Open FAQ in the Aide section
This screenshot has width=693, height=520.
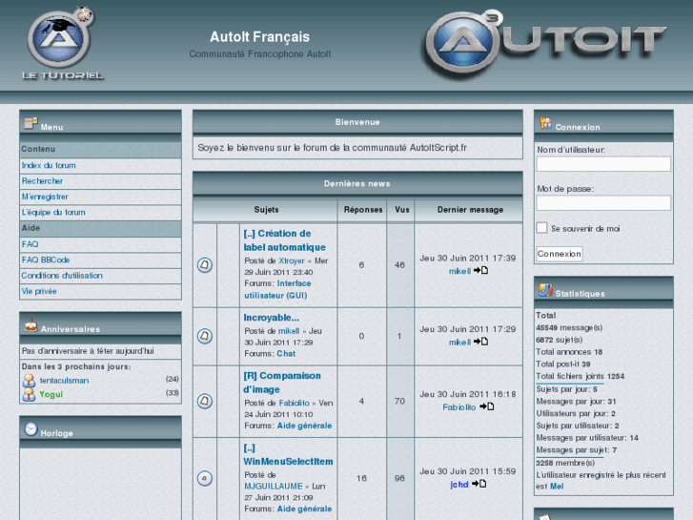pos(31,244)
